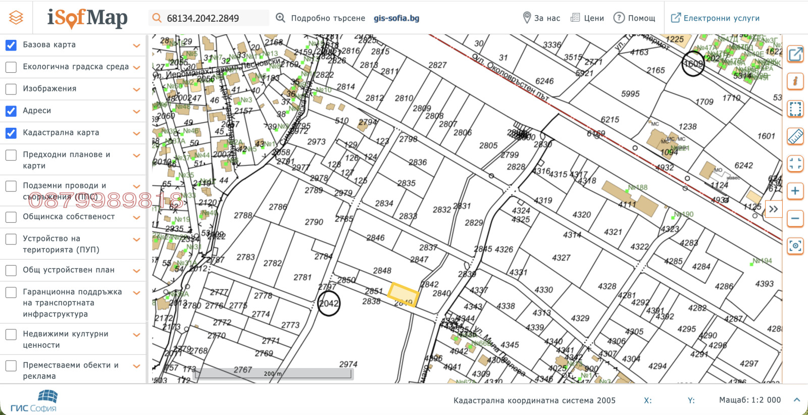Expand the Кадастрална карта layer chevron

(x=136, y=133)
